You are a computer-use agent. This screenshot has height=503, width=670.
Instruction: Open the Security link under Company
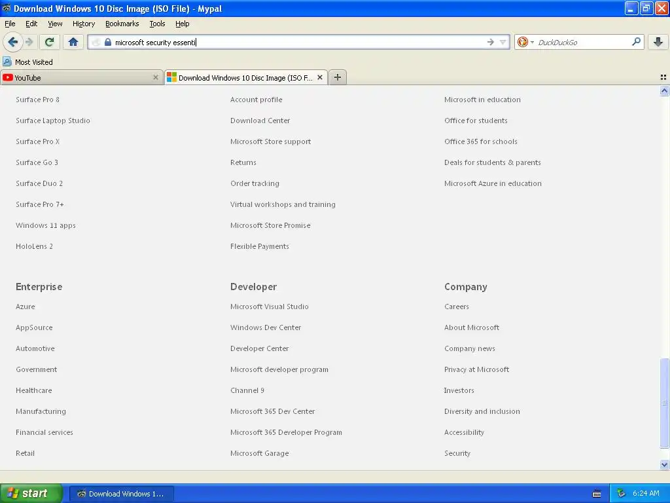[457, 453]
